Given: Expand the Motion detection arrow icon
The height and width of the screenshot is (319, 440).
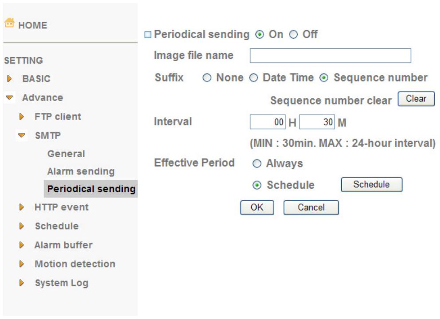Looking at the screenshot, I should [x=21, y=264].
